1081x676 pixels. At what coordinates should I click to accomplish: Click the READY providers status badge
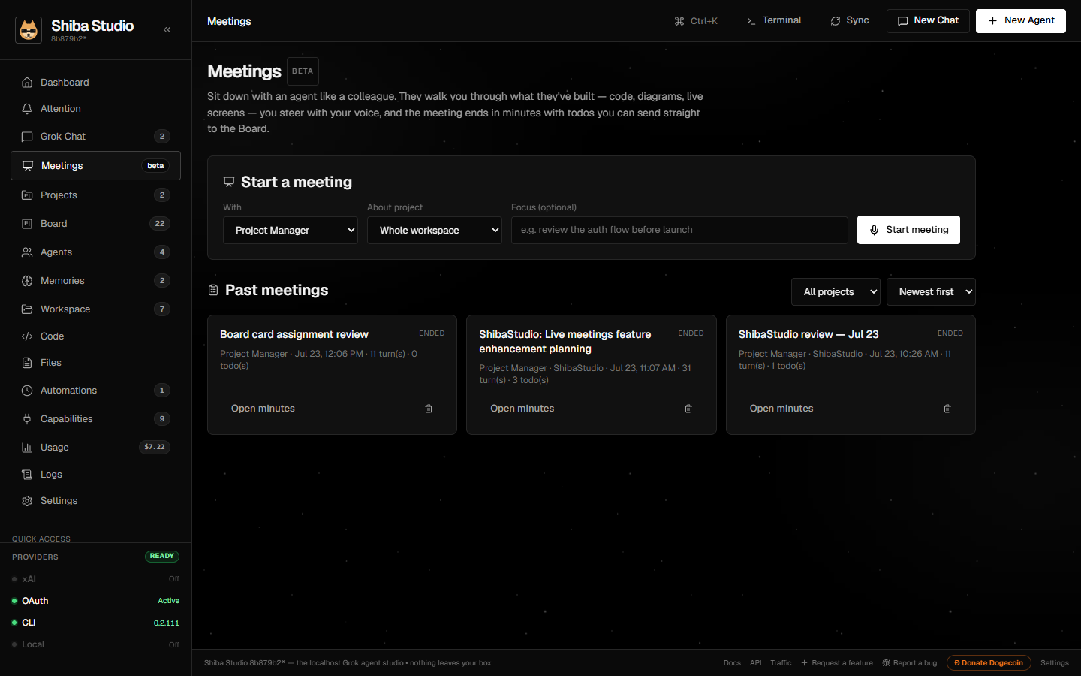coord(162,557)
